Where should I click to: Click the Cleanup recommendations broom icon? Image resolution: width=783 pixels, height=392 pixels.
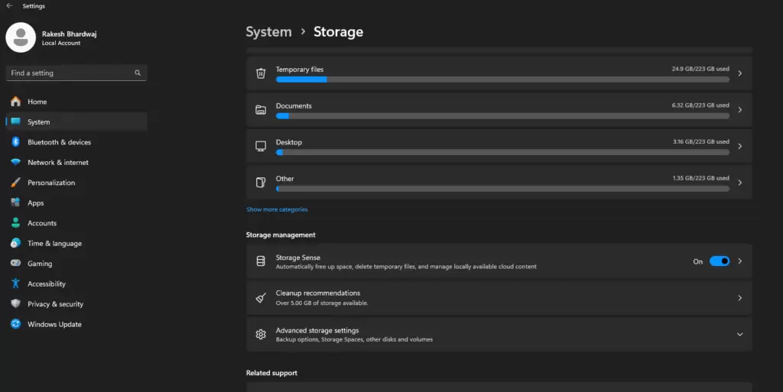click(x=261, y=298)
